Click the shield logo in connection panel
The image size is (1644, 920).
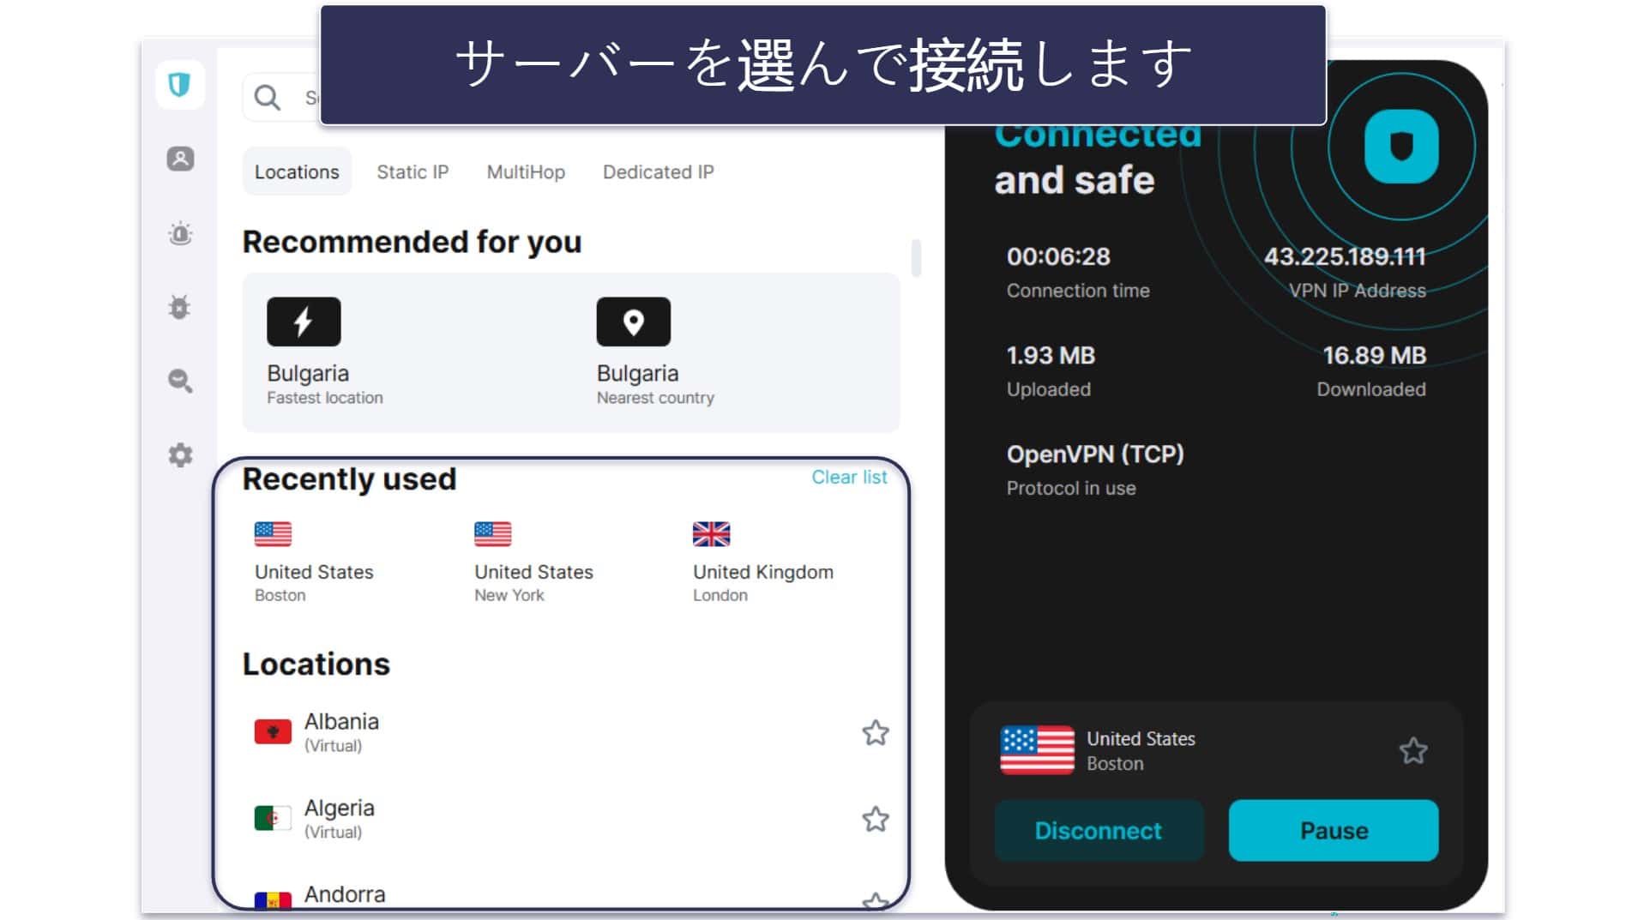click(1401, 147)
